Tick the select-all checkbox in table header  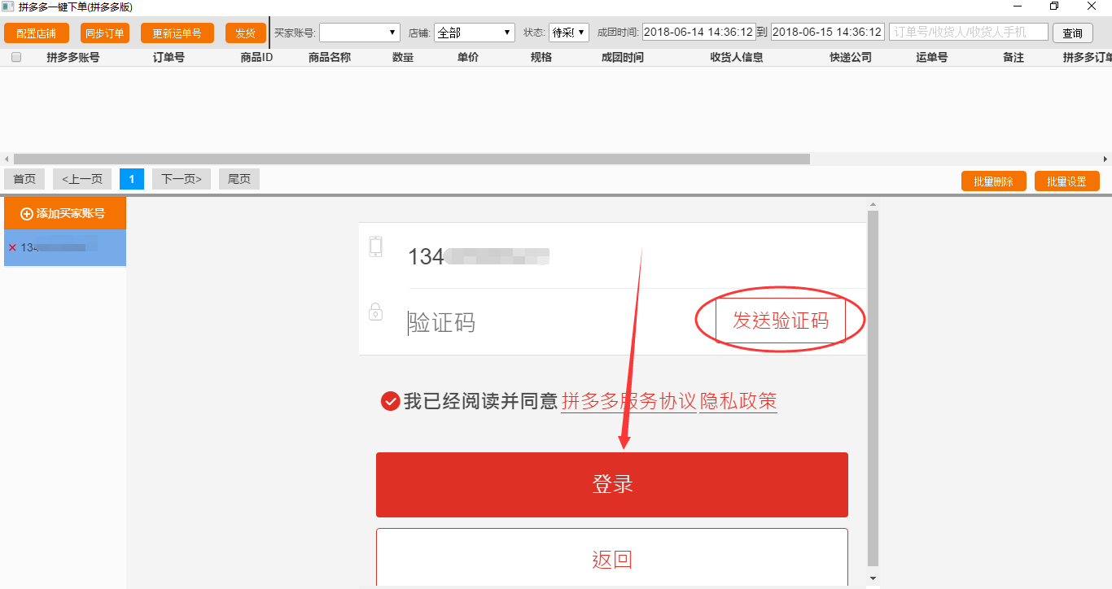point(16,58)
